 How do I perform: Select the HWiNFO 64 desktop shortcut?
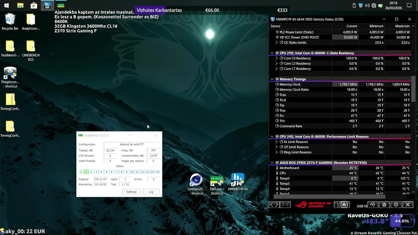tap(238, 182)
